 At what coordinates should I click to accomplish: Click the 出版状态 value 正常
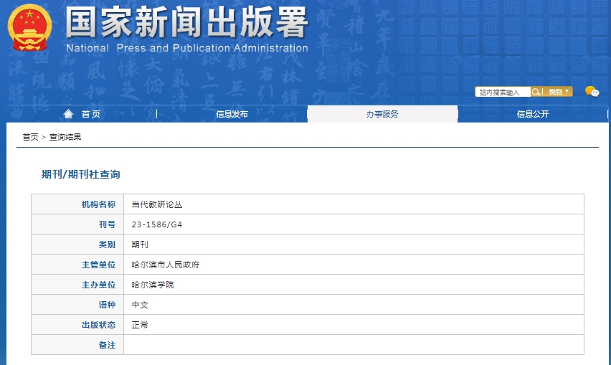pos(140,325)
